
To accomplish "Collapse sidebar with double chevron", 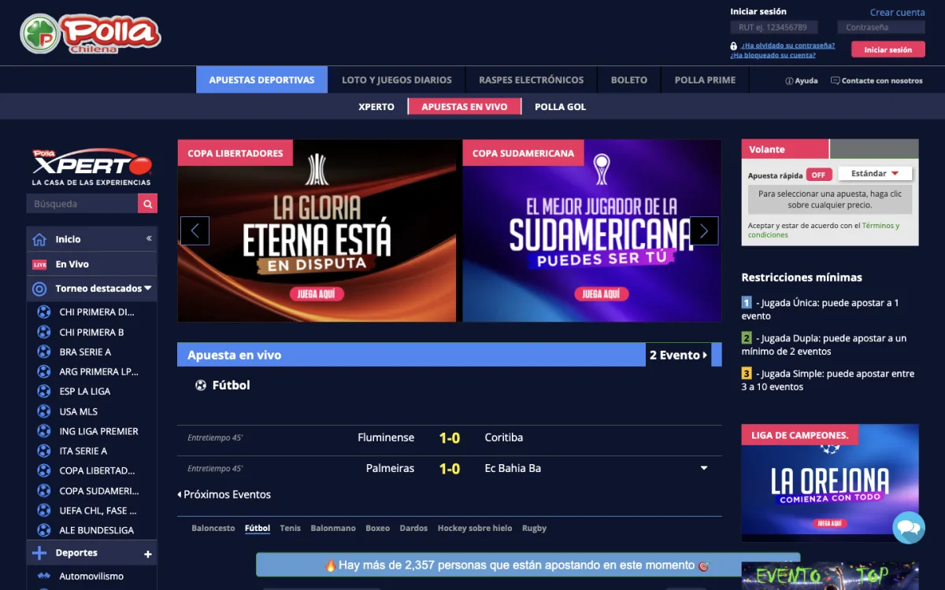I will [149, 238].
